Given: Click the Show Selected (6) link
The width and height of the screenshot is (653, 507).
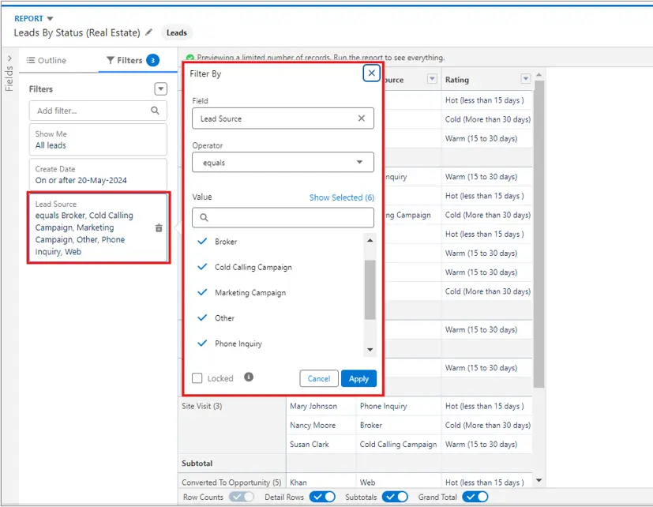Looking at the screenshot, I should tap(341, 197).
